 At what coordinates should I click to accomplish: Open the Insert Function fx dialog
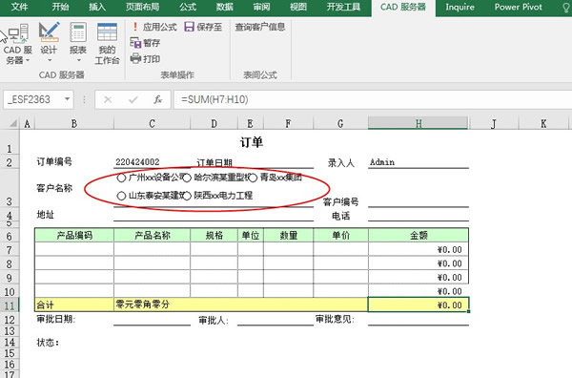click(158, 99)
